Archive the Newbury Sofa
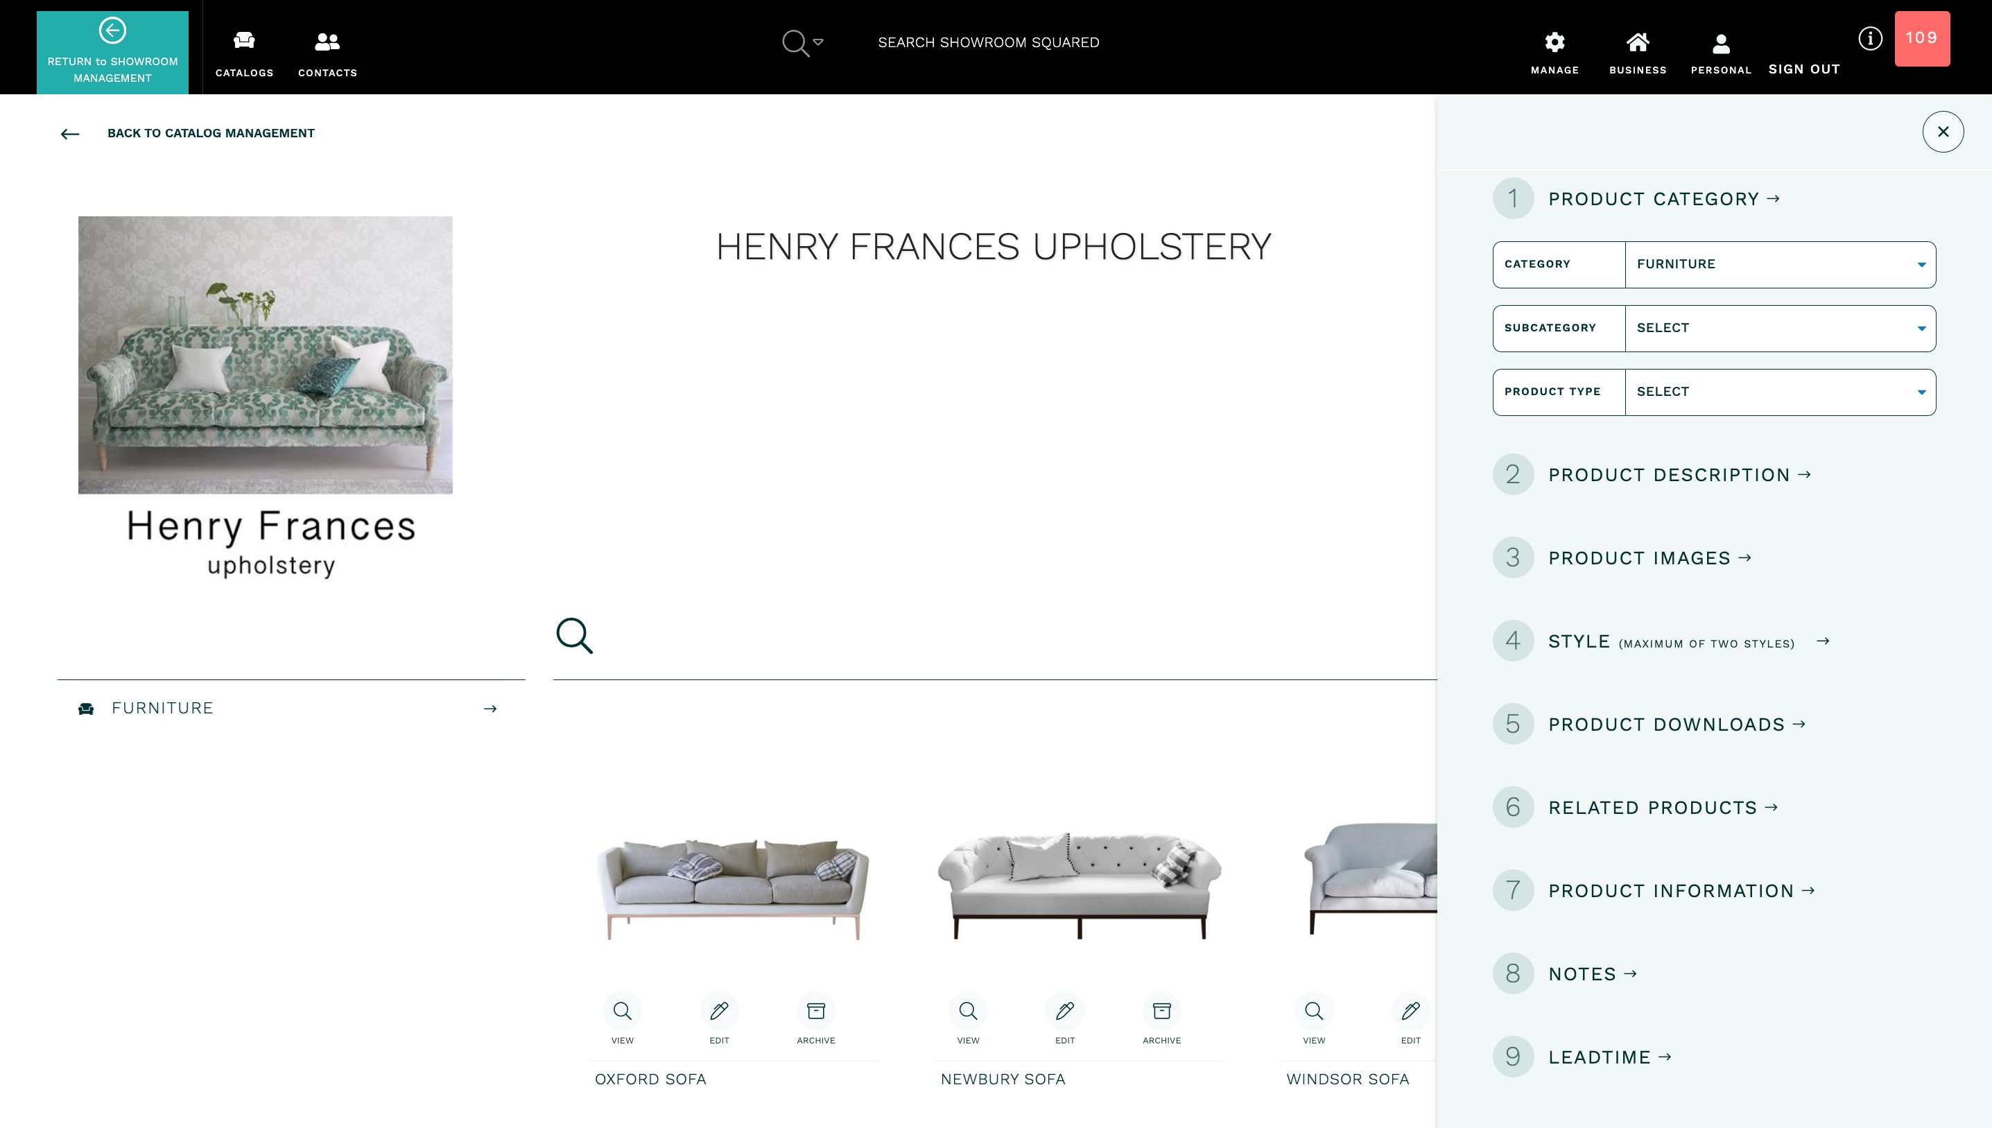This screenshot has height=1128, width=1992. click(1161, 1010)
